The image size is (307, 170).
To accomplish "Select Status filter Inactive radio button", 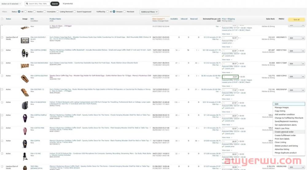I will coord(34,12).
